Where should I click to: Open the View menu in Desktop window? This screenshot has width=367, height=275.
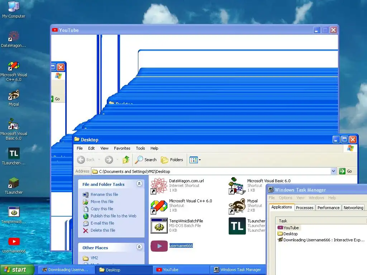pyautogui.click(x=104, y=148)
